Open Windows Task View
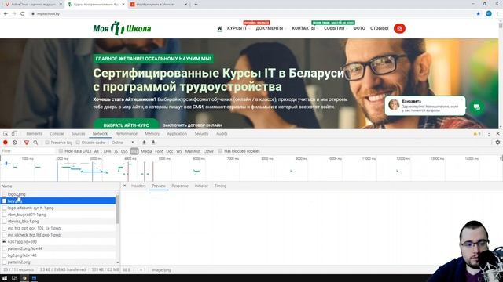The height and width of the screenshot is (282, 503). pos(14,278)
